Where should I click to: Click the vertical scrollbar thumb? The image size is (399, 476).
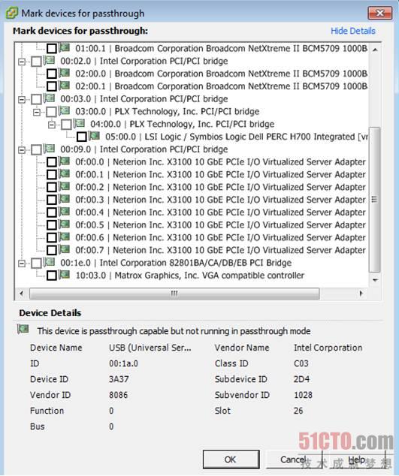(375, 200)
